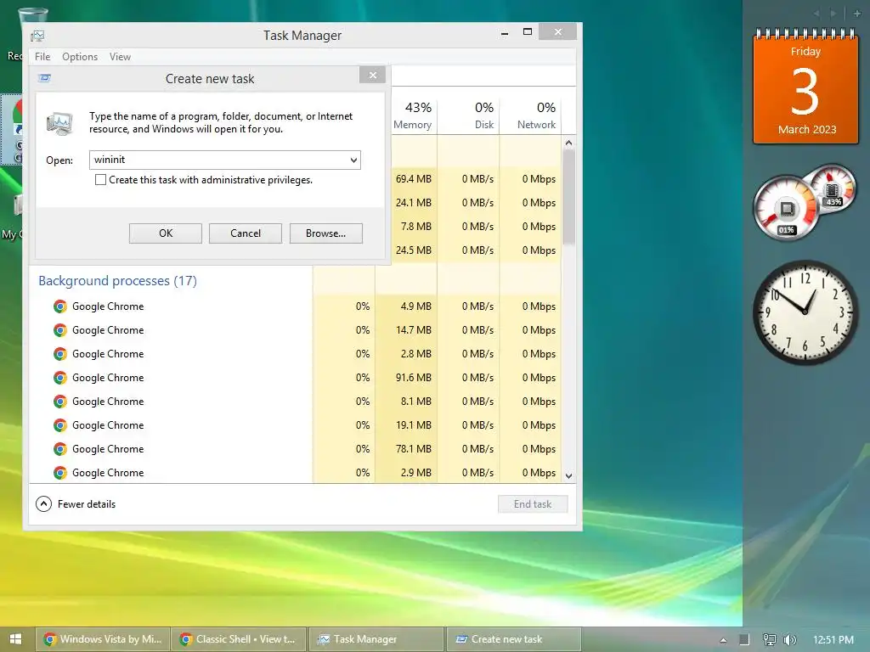870x652 pixels.
Task: Select the Google Chrome row using 2.9 MB
Action: (x=295, y=473)
